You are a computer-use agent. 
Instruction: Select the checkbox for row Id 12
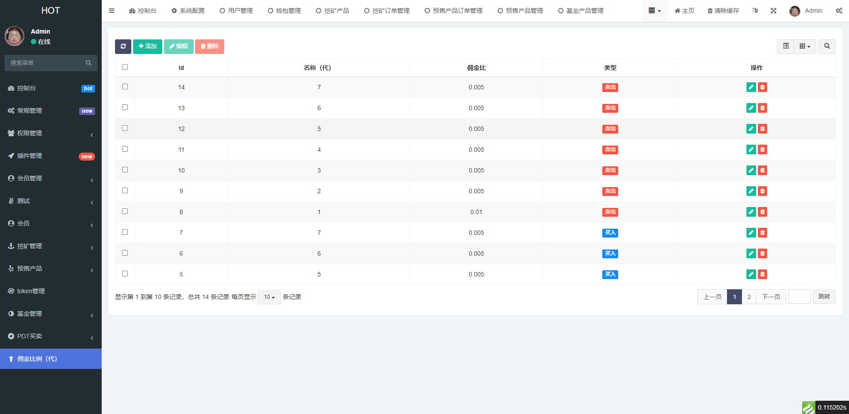125,128
